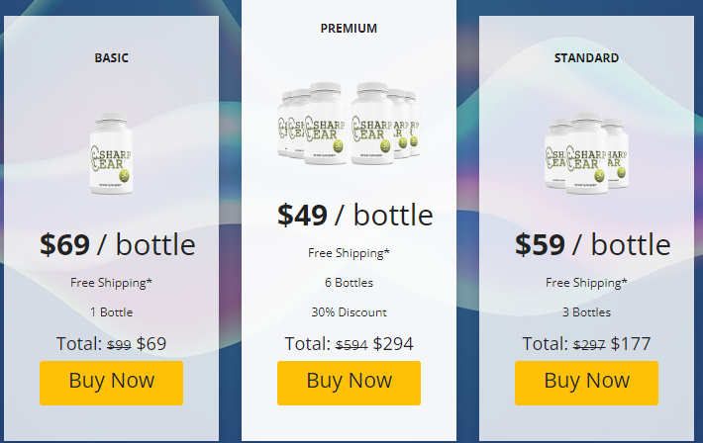This screenshot has width=703, height=443.
Task: Click the Total $294 price line
Action: tap(349, 344)
